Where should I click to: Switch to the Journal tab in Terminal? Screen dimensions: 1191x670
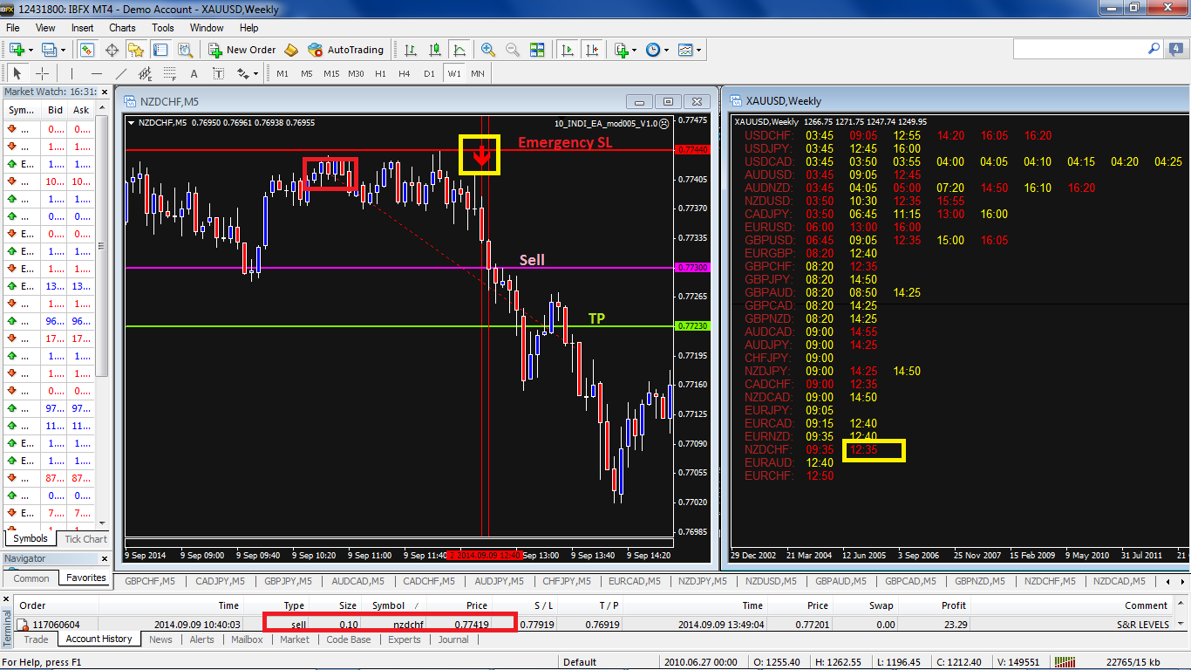453,639
